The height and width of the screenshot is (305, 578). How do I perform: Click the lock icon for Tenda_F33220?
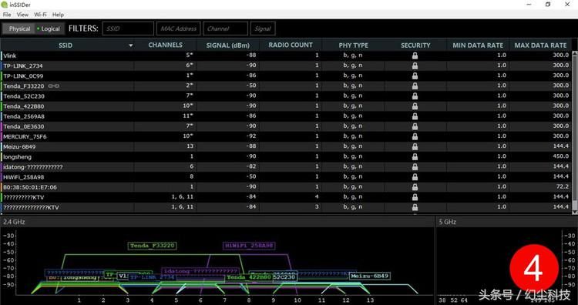415,85
